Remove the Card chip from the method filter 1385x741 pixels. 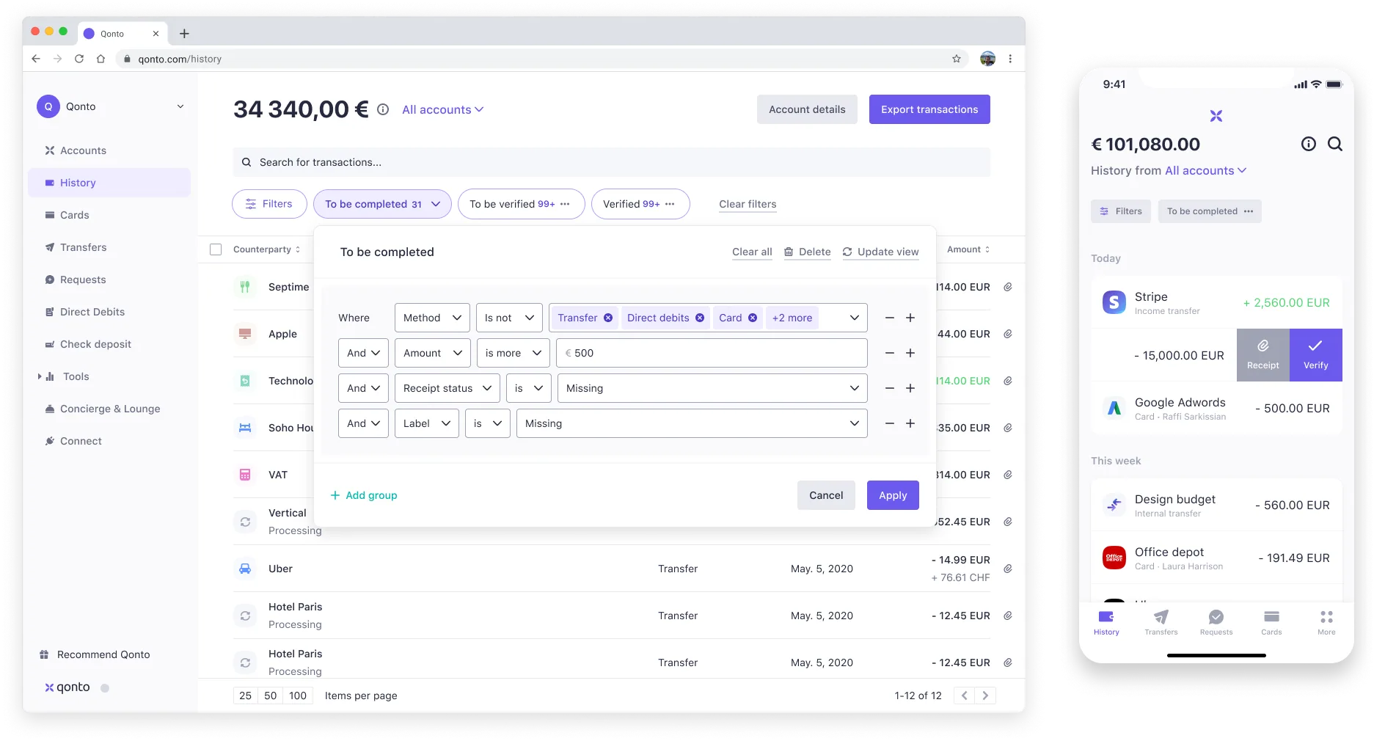tap(753, 318)
